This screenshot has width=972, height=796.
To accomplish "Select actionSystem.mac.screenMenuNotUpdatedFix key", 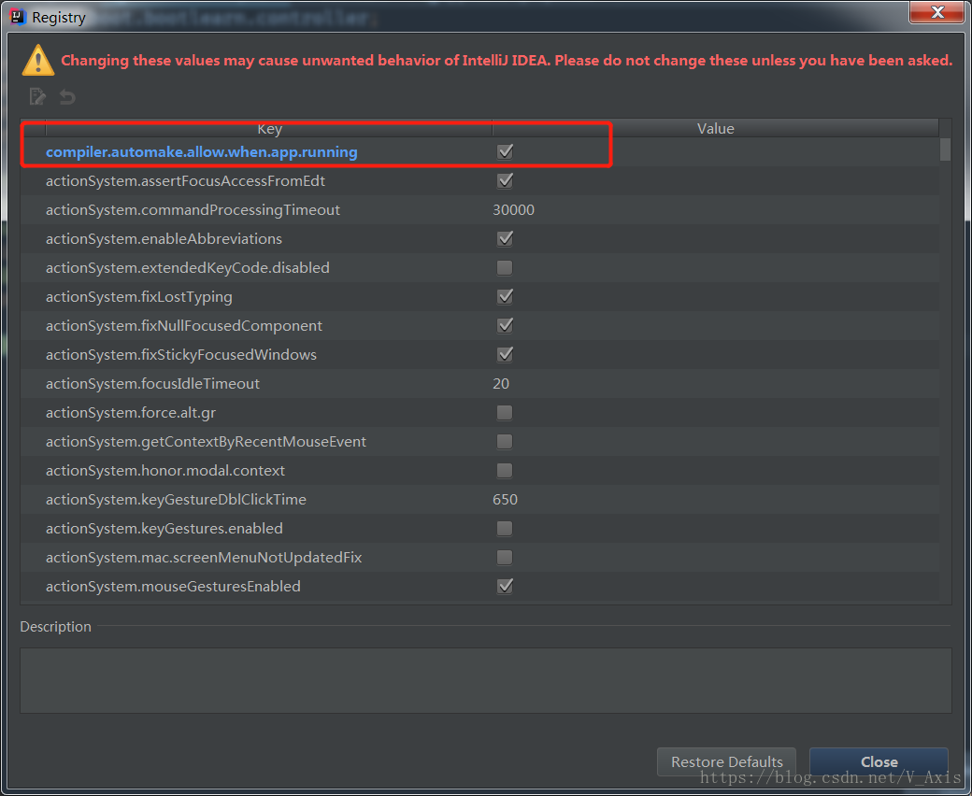I will pyautogui.click(x=204, y=558).
